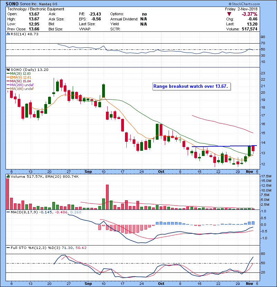Click the MA(100) undef legend entry
This screenshot has width=277, height=287.
coord(20,89)
